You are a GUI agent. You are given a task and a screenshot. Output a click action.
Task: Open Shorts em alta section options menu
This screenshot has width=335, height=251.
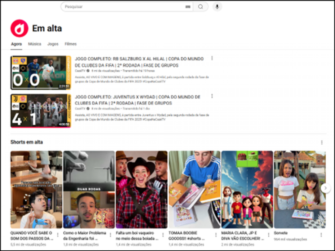pyautogui.click(x=322, y=142)
